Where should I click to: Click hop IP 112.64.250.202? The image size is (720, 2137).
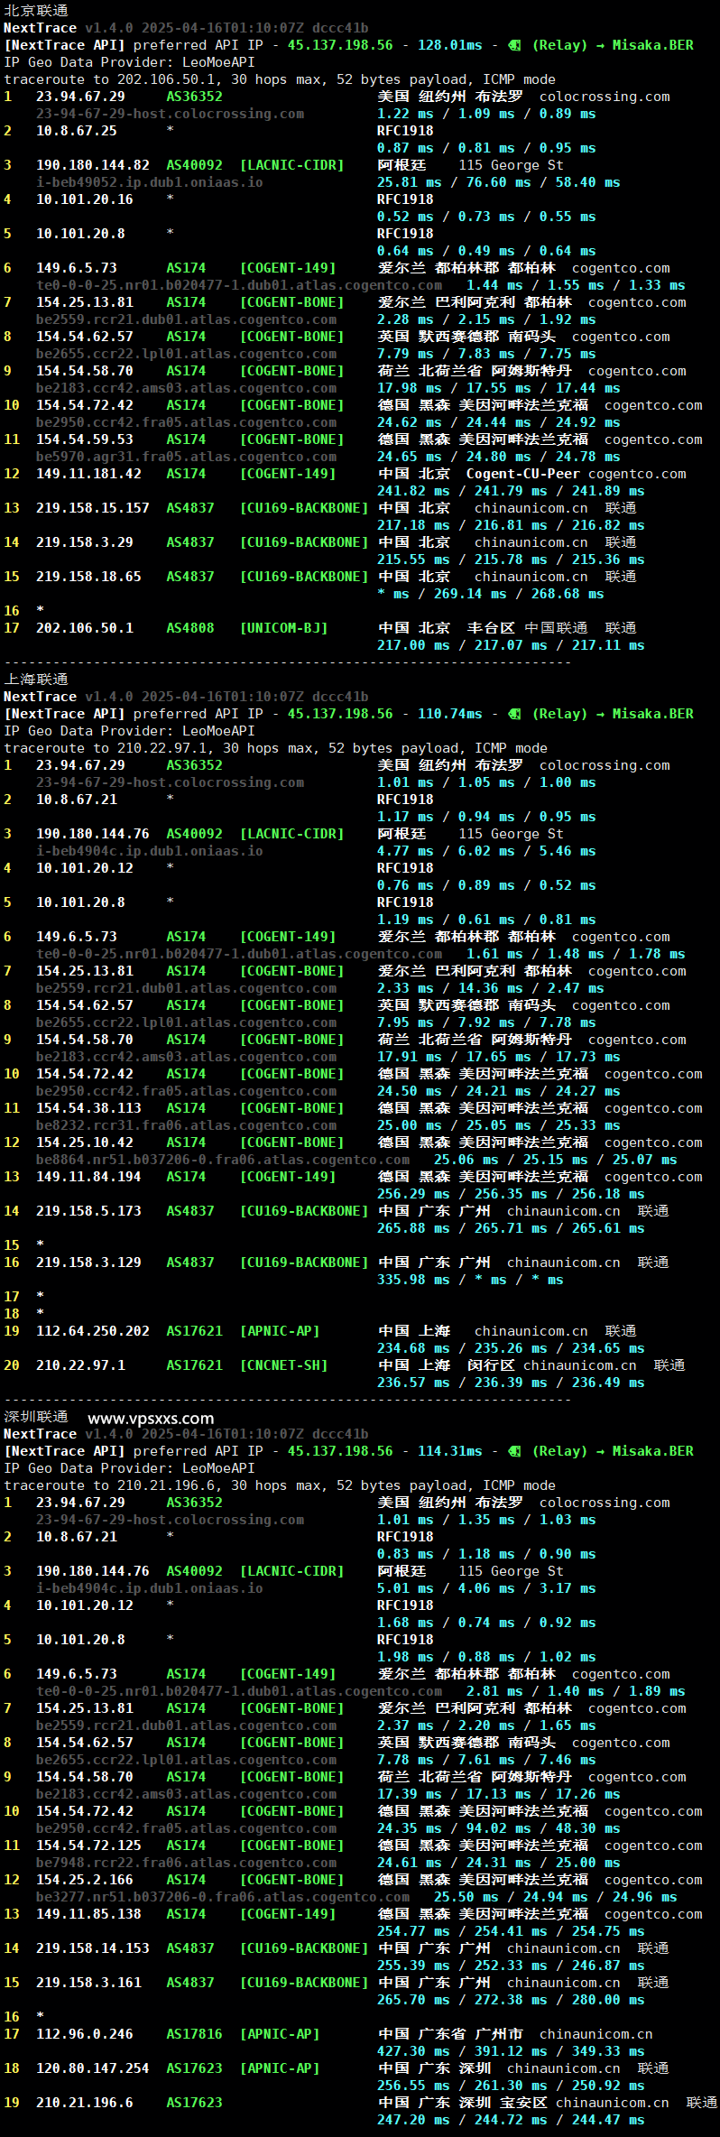click(93, 1331)
